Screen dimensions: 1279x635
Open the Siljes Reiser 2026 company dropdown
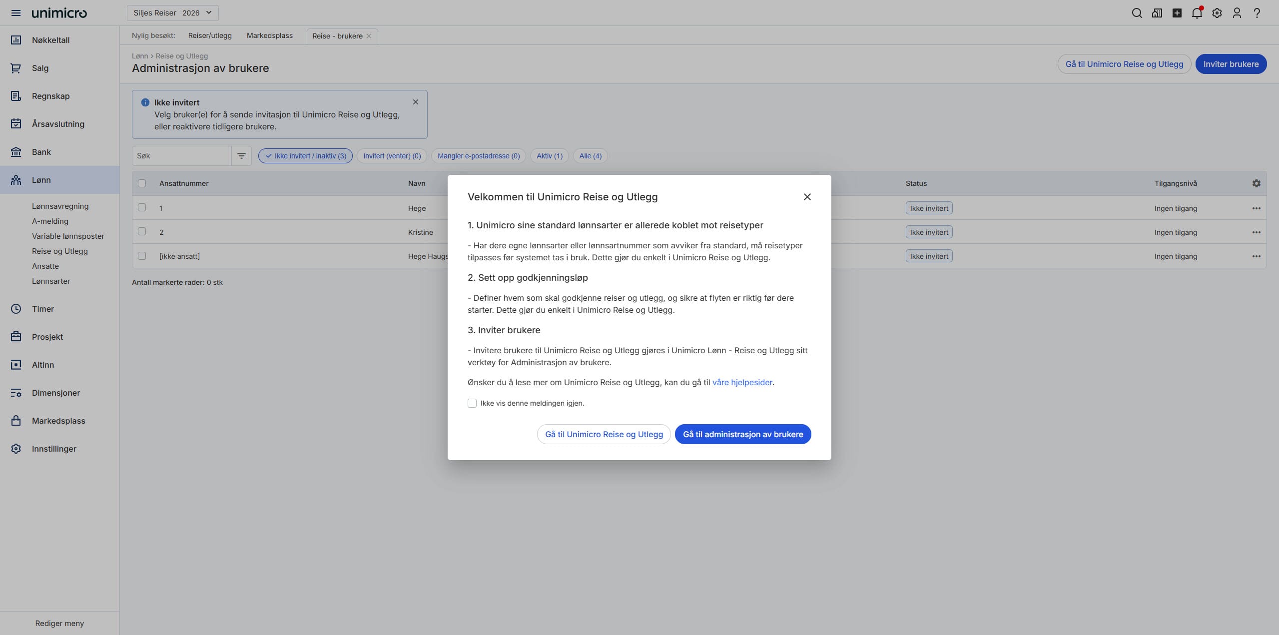pos(172,13)
